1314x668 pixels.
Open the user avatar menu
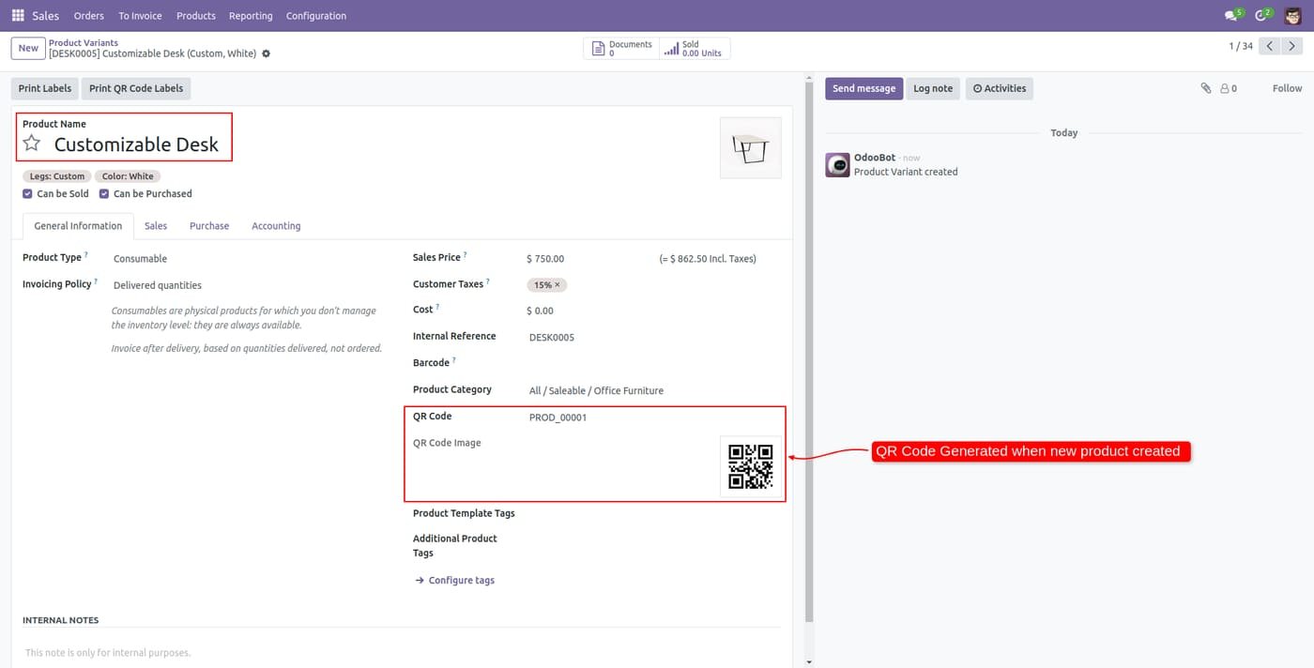1293,15
